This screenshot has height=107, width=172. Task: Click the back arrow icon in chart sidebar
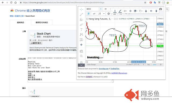click(x=81, y=45)
